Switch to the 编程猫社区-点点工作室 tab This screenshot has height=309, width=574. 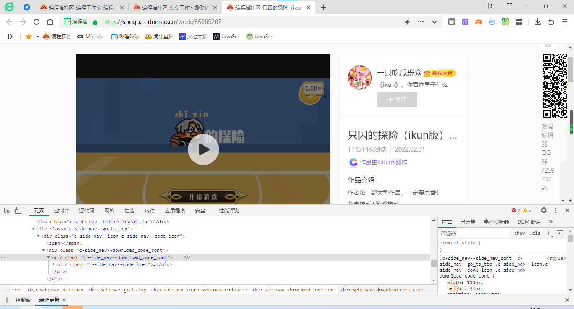(x=174, y=7)
